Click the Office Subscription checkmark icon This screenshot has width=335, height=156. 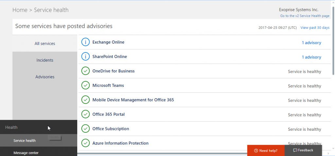(x=85, y=128)
